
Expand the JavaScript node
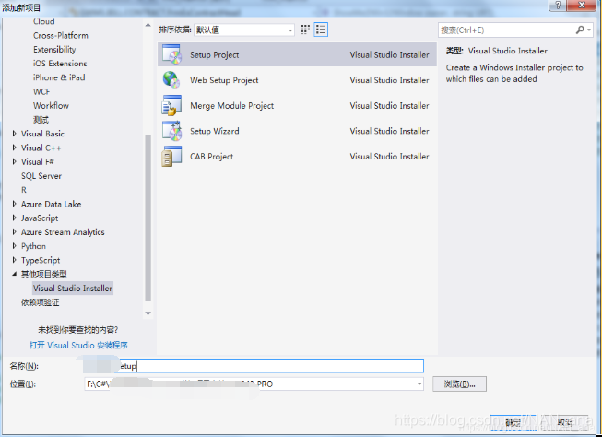point(14,218)
